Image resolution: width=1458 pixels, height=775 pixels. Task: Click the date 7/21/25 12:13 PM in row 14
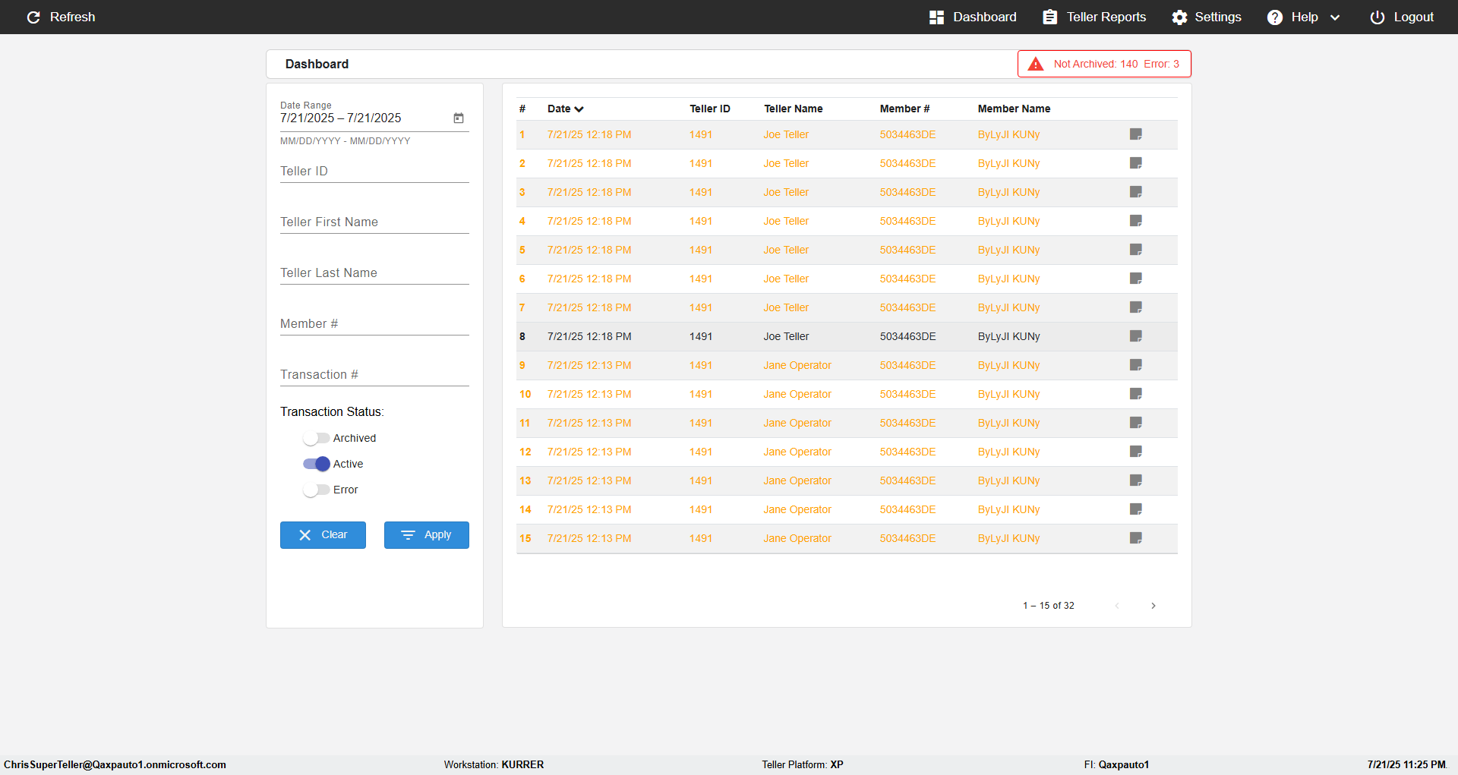point(589,509)
